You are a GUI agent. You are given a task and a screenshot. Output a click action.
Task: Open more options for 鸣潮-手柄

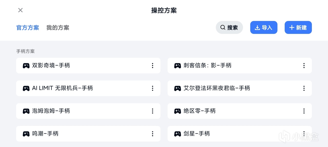click(152, 134)
